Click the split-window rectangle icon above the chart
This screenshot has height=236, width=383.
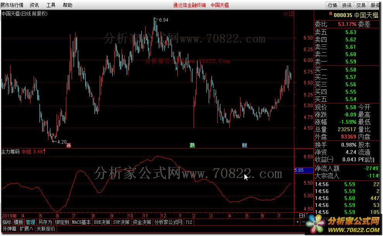pyautogui.click(x=291, y=14)
